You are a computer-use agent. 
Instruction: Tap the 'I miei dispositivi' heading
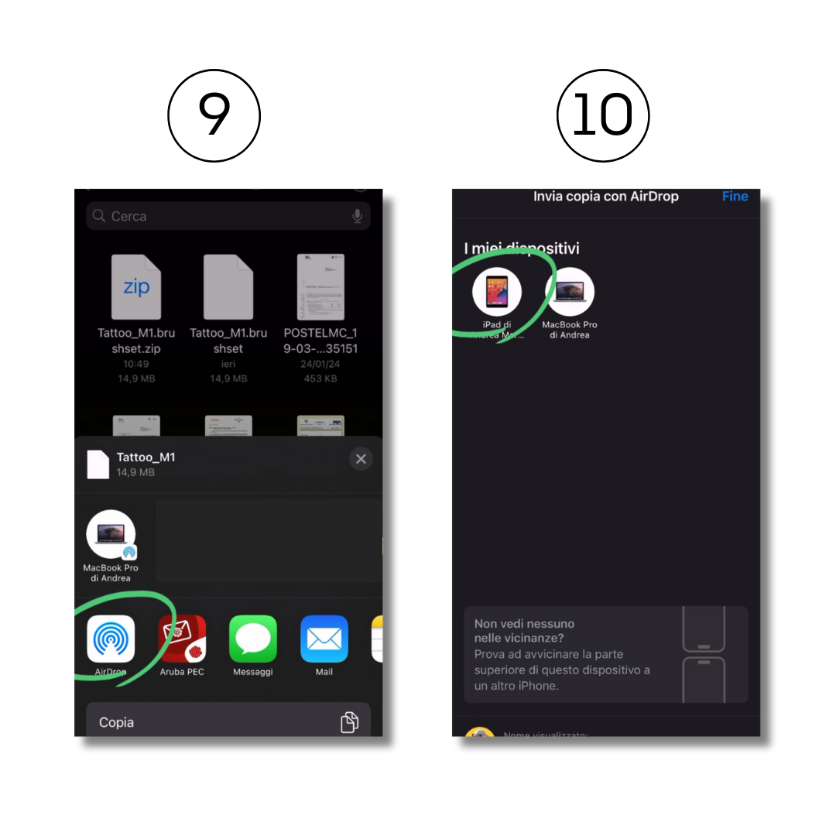[x=522, y=248]
